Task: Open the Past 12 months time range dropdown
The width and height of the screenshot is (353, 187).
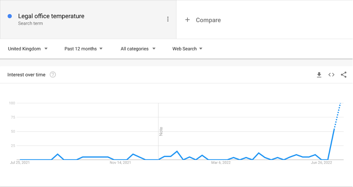Action: pyautogui.click(x=83, y=49)
